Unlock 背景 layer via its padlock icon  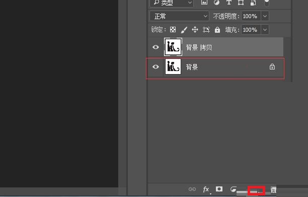[272, 67]
